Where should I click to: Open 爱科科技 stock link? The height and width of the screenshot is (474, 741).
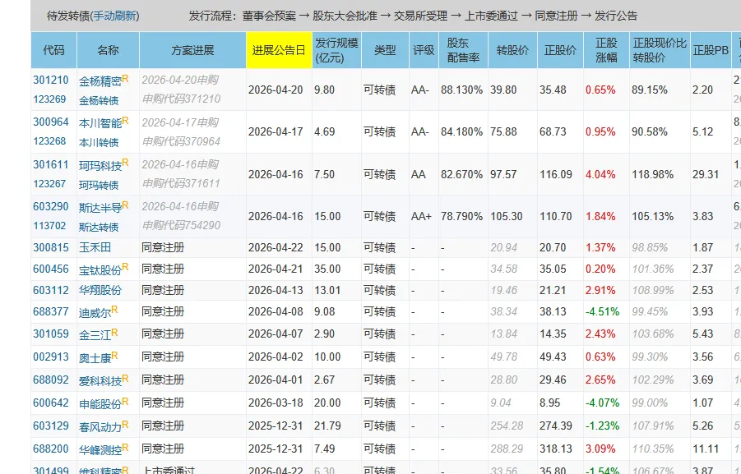coord(100,381)
